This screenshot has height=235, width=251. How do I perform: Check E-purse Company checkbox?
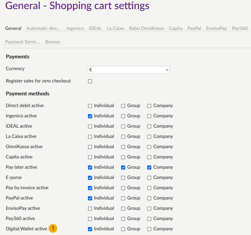coord(149,178)
